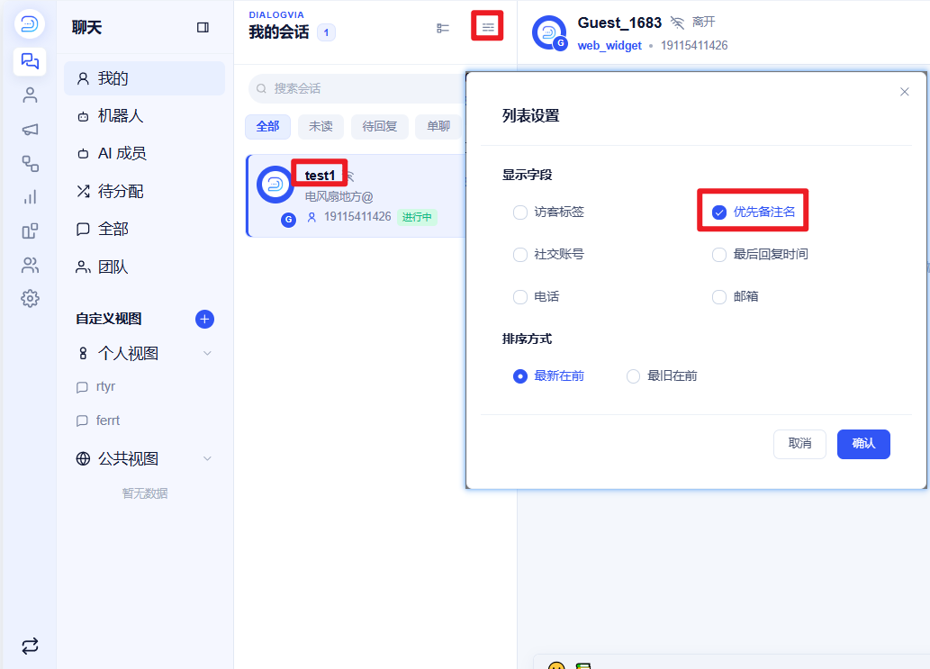The width and height of the screenshot is (930, 669).
Task: Open the workflow nodes icon in left rail
Action: click(x=30, y=163)
